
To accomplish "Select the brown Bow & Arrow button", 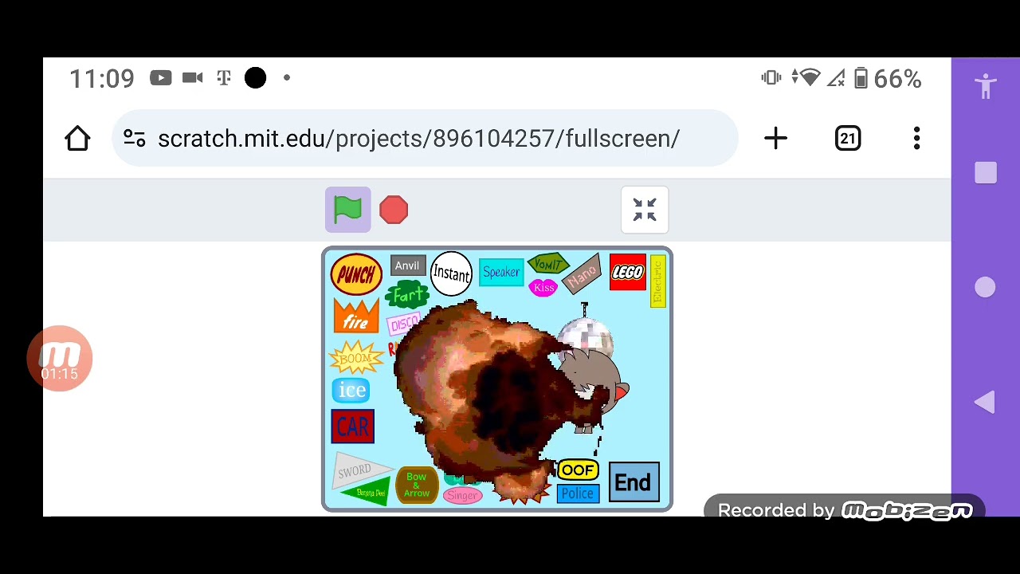I will click(417, 485).
